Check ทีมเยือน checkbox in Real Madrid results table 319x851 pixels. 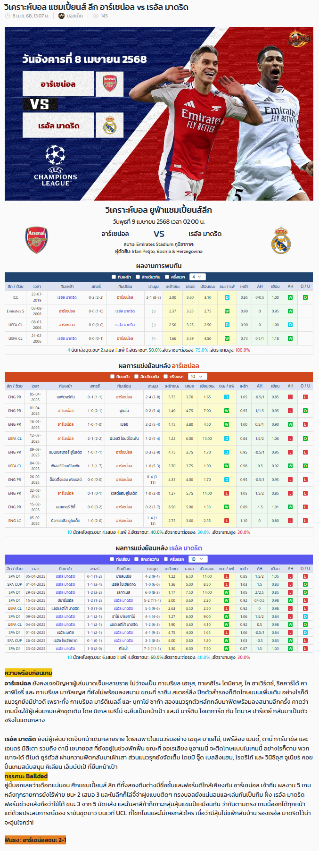[x=112, y=559]
